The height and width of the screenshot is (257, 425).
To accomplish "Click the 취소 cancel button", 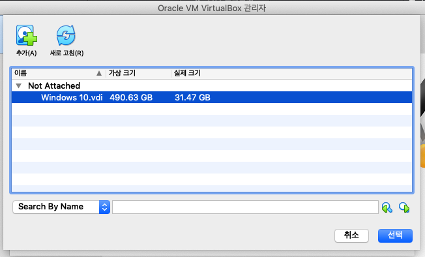I will click(351, 235).
